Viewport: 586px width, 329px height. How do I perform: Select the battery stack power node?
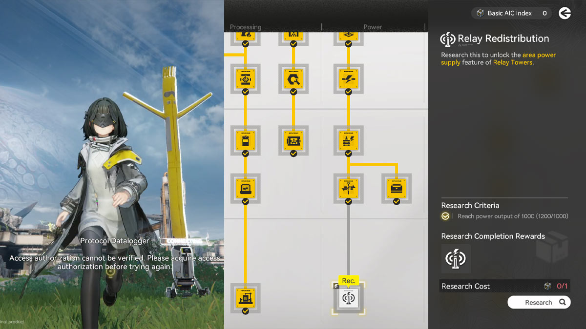pyautogui.click(x=348, y=140)
